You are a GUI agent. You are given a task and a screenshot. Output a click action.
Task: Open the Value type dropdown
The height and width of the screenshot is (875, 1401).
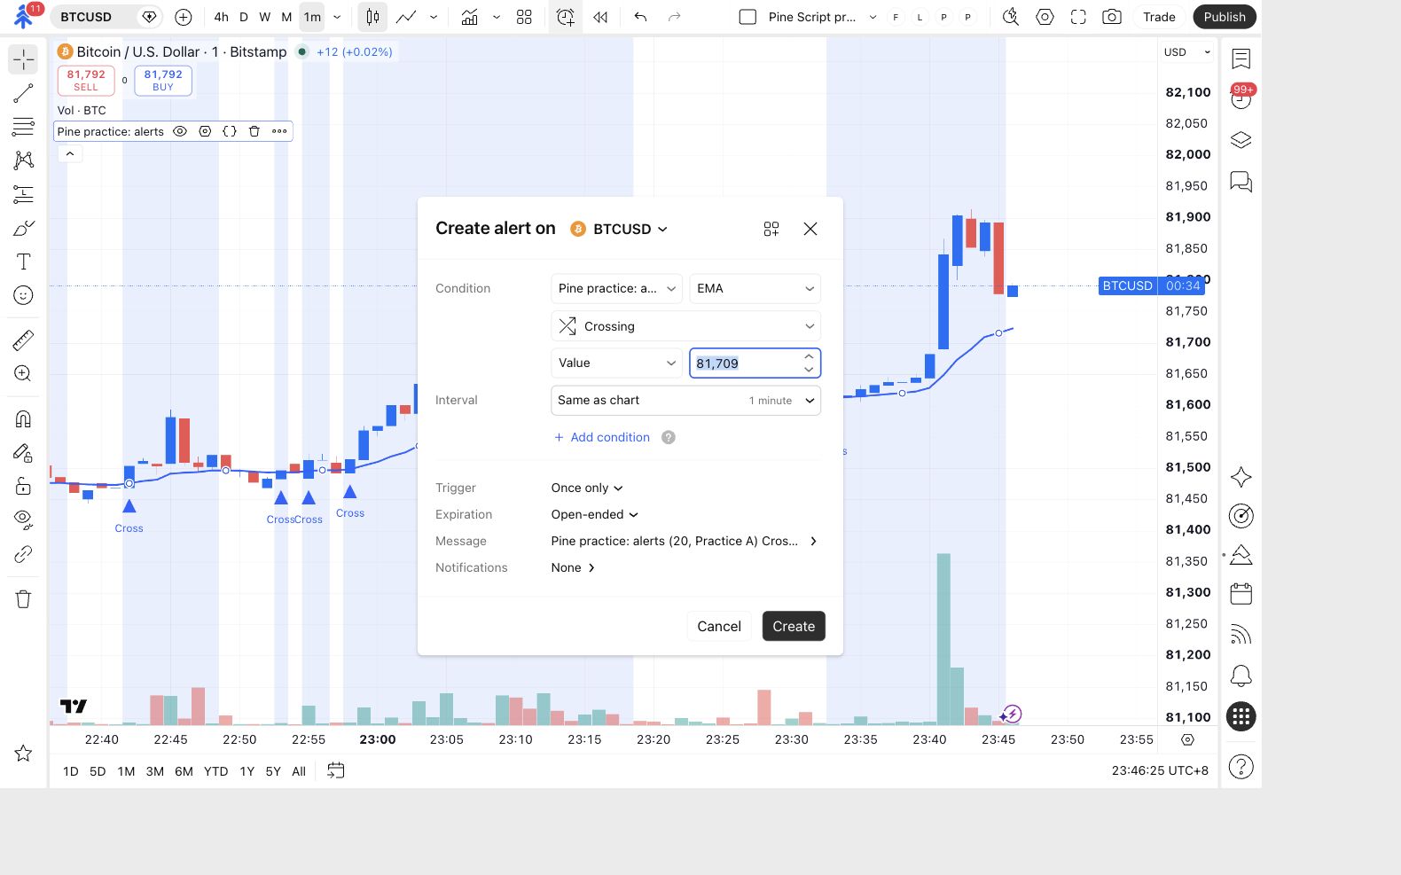(x=616, y=363)
